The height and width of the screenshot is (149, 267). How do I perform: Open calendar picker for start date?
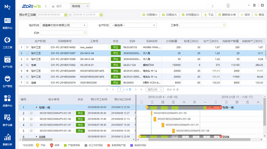click(65, 15)
